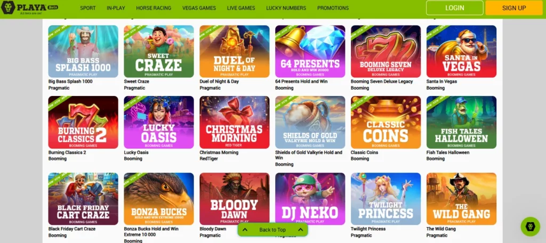Click the left arrow on Back to Top

[245, 230]
